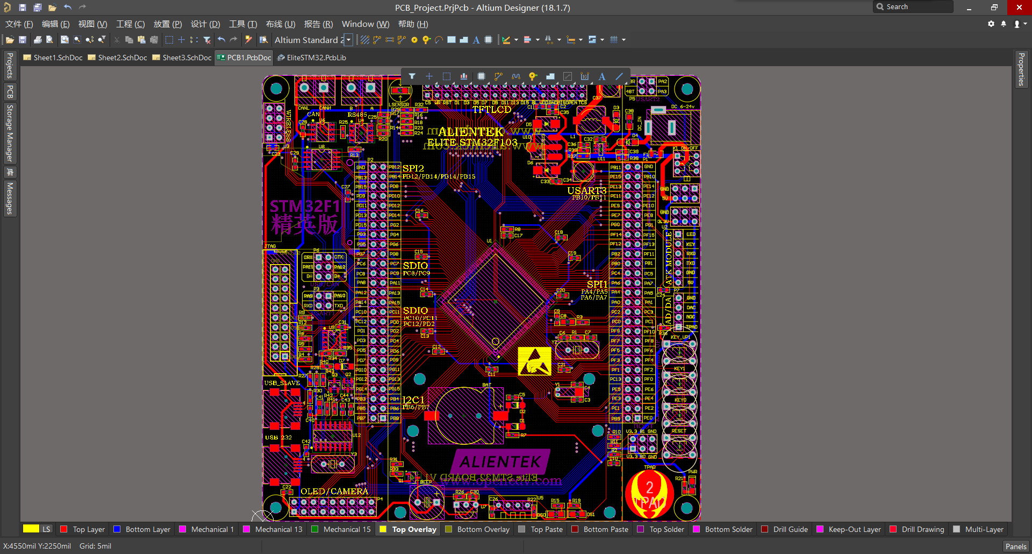Click the ALIENTEK logo on the PCB
This screenshot has width=1032, height=554.
click(501, 461)
